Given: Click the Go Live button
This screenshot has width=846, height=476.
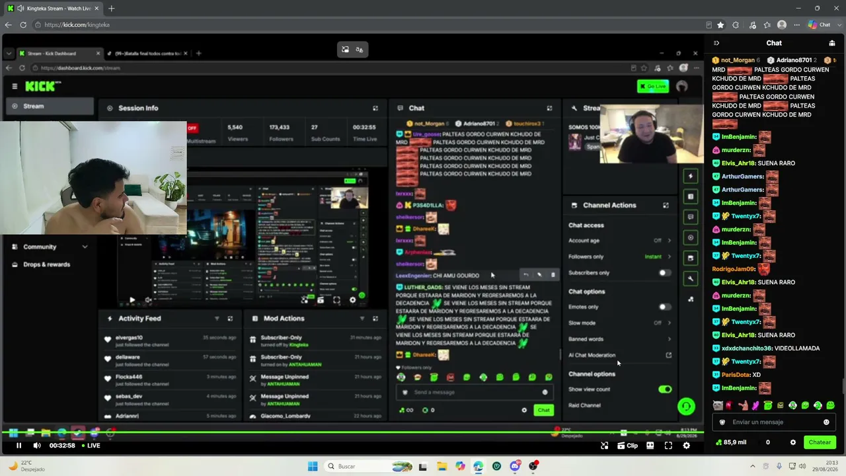Looking at the screenshot, I should coord(653,86).
